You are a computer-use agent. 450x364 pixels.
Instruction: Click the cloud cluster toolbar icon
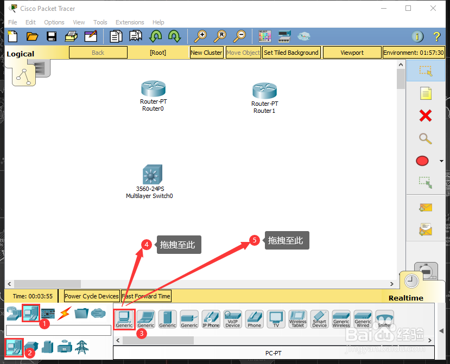click(x=303, y=36)
